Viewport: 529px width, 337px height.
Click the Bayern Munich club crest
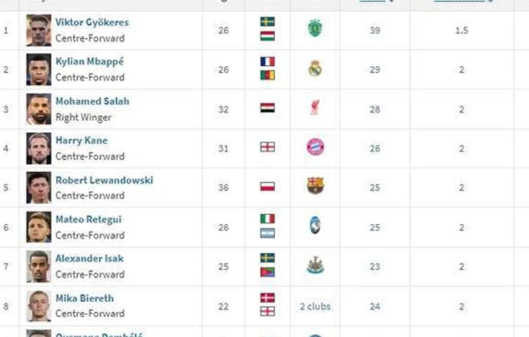click(x=315, y=147)
